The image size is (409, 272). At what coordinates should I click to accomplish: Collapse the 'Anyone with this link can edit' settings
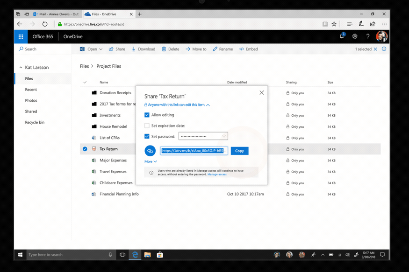(x=177, y=105)
